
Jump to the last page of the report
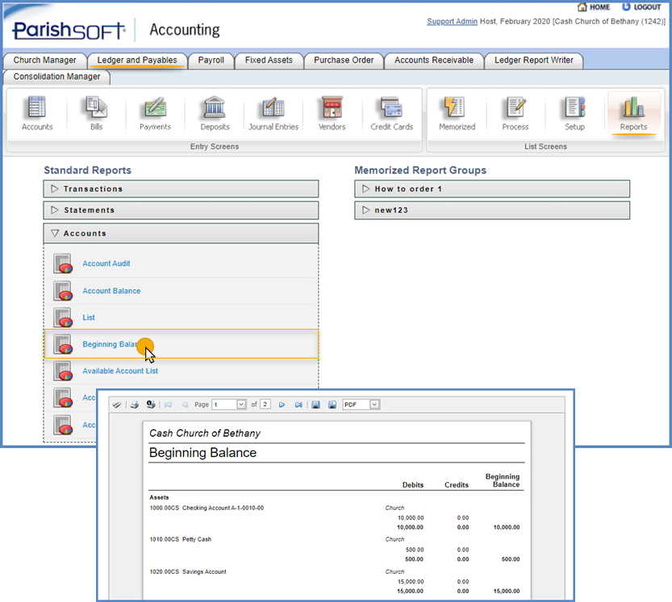298,405
